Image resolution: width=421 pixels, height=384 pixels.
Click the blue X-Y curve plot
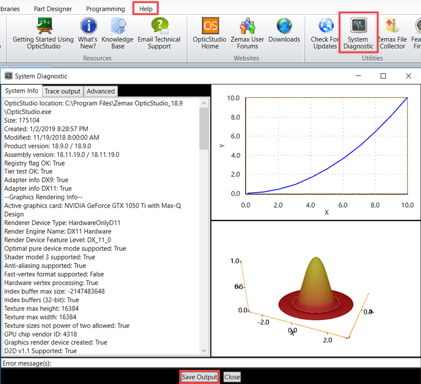(x=327, y=145)
